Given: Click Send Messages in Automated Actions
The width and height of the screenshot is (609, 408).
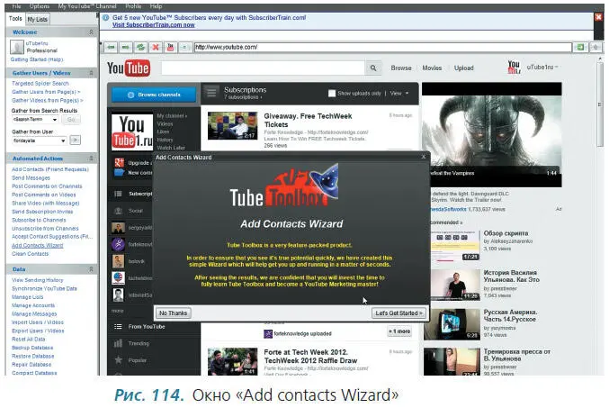Looking at the screenshot, I should coord(31,177).
